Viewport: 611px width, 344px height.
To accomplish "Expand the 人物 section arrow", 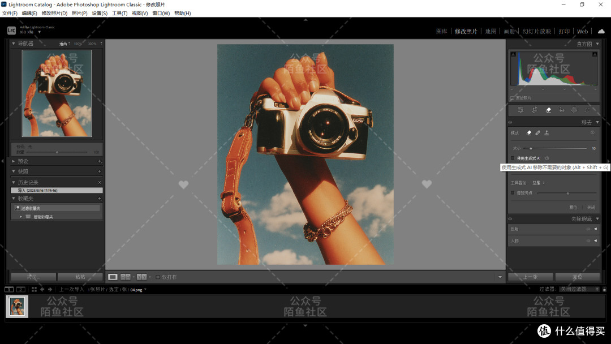I will (595, 241).
